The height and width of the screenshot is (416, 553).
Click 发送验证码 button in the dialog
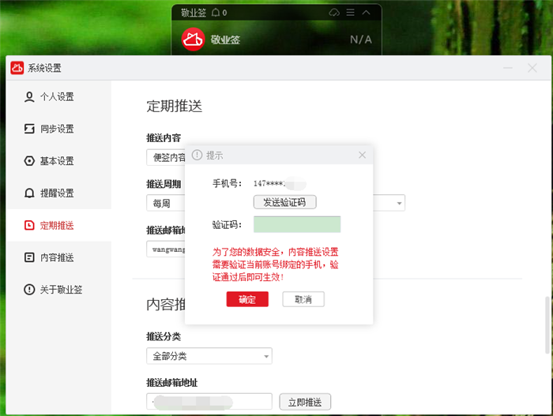pyautogui.click(x=284, y=202)
